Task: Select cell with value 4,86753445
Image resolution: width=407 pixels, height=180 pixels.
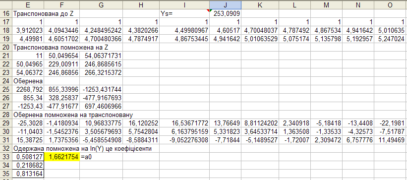Action: [184, 39]
